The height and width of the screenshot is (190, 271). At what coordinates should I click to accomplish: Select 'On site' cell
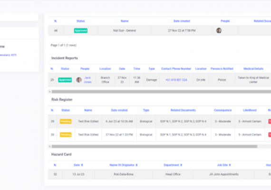tap(201, 80)
